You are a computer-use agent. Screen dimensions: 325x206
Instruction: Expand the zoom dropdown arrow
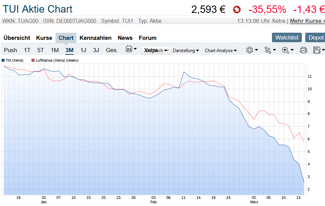(x=292, y=50)
